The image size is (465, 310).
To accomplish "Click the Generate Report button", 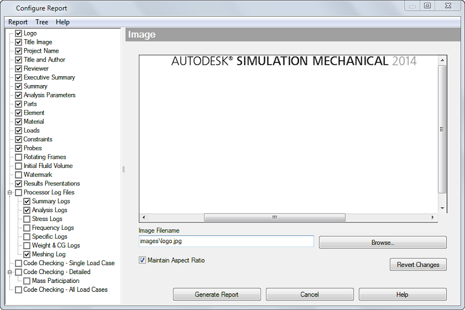I will (x=217, y=294).
